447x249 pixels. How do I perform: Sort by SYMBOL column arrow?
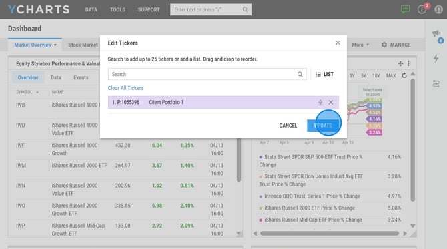pos(37,92)
